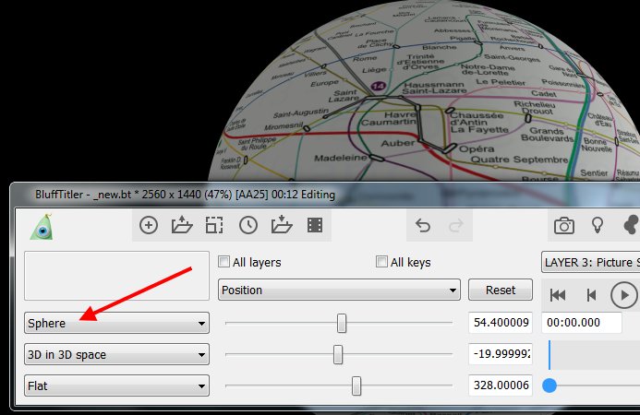The width and height of the screenshot is (640, 415).
Task: Click the clock duration icon
Action: coord(248,225)
